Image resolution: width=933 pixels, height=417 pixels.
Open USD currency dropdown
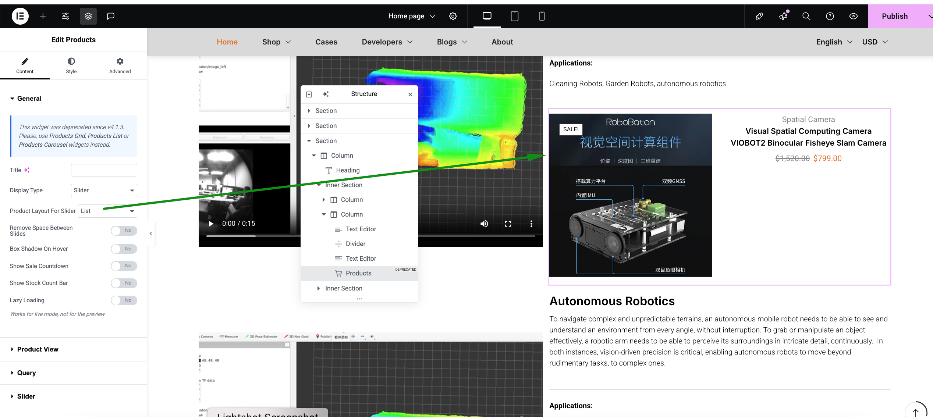tap(875, 42)
